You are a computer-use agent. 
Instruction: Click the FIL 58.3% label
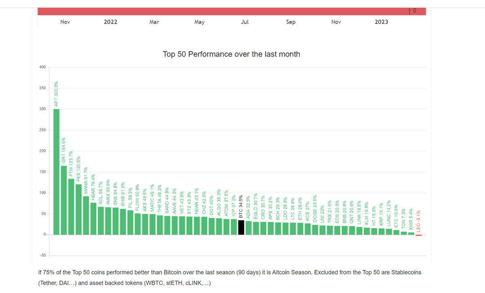tap(130, 198)
